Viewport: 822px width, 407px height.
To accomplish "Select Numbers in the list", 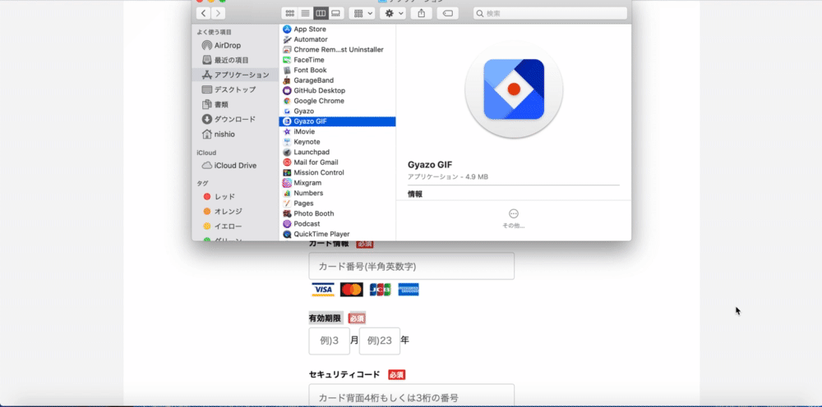I will point(337,193).
